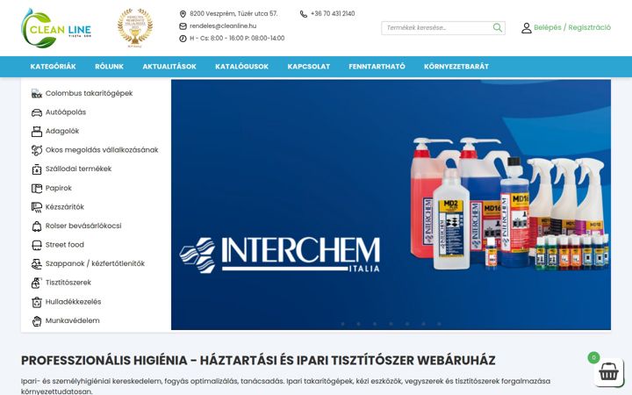The width and height of the screenshot is (632, 395).
Task: Open the Okos megoldás vállalkozásának text
Action: click(102, 150)
